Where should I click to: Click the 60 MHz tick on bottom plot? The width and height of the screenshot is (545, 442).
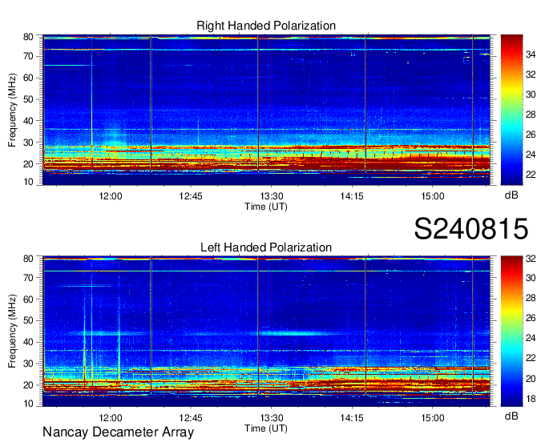point(29,299)
